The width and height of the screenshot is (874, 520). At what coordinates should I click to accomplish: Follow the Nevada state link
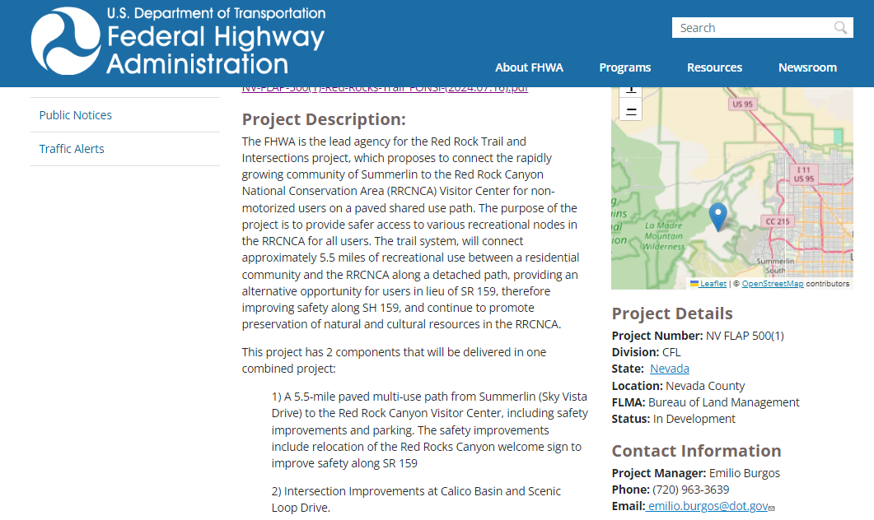669,369
